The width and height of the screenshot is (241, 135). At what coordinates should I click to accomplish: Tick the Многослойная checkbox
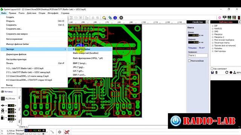tap(189, 61)
